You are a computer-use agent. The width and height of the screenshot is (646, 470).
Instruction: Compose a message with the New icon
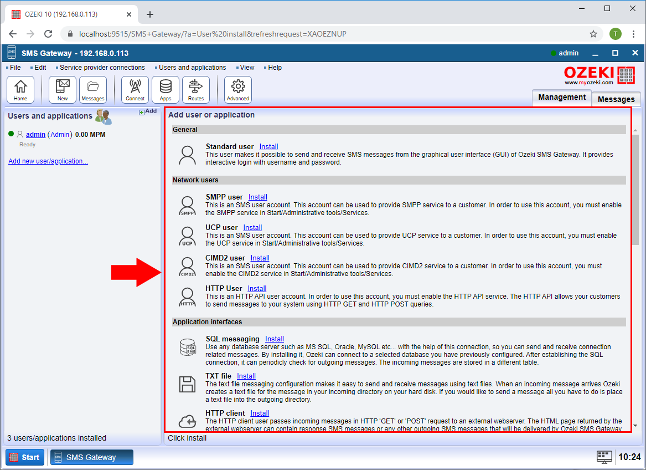pyautogui.click(x=63, y=90)
